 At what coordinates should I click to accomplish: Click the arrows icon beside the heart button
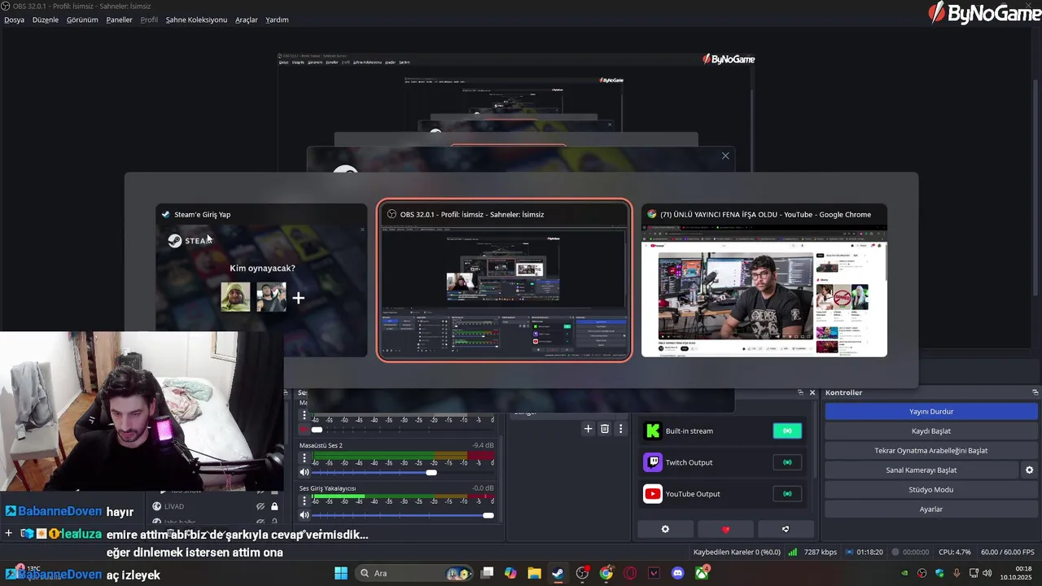coord(786,529)
